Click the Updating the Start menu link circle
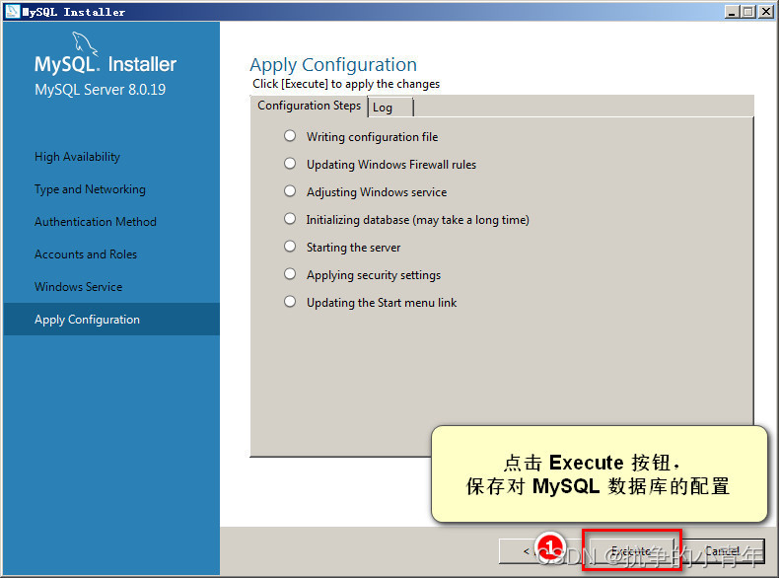779x578 pixels. click(290, 302)
